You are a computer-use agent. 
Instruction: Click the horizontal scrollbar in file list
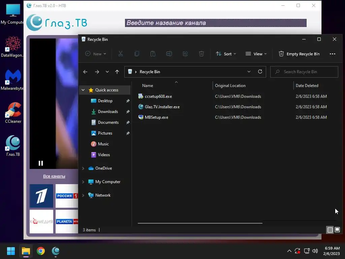[200, 223]
